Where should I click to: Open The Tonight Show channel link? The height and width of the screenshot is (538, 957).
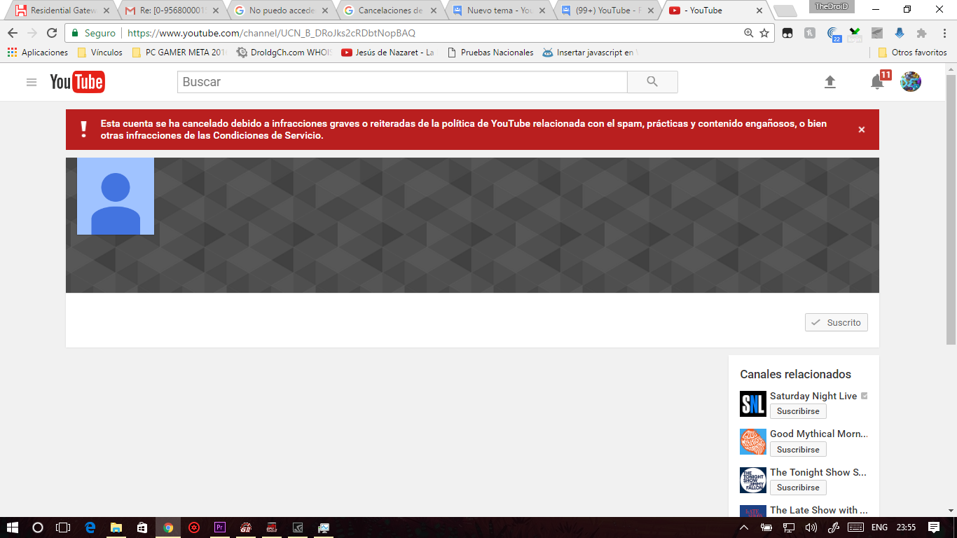[819, 472]
